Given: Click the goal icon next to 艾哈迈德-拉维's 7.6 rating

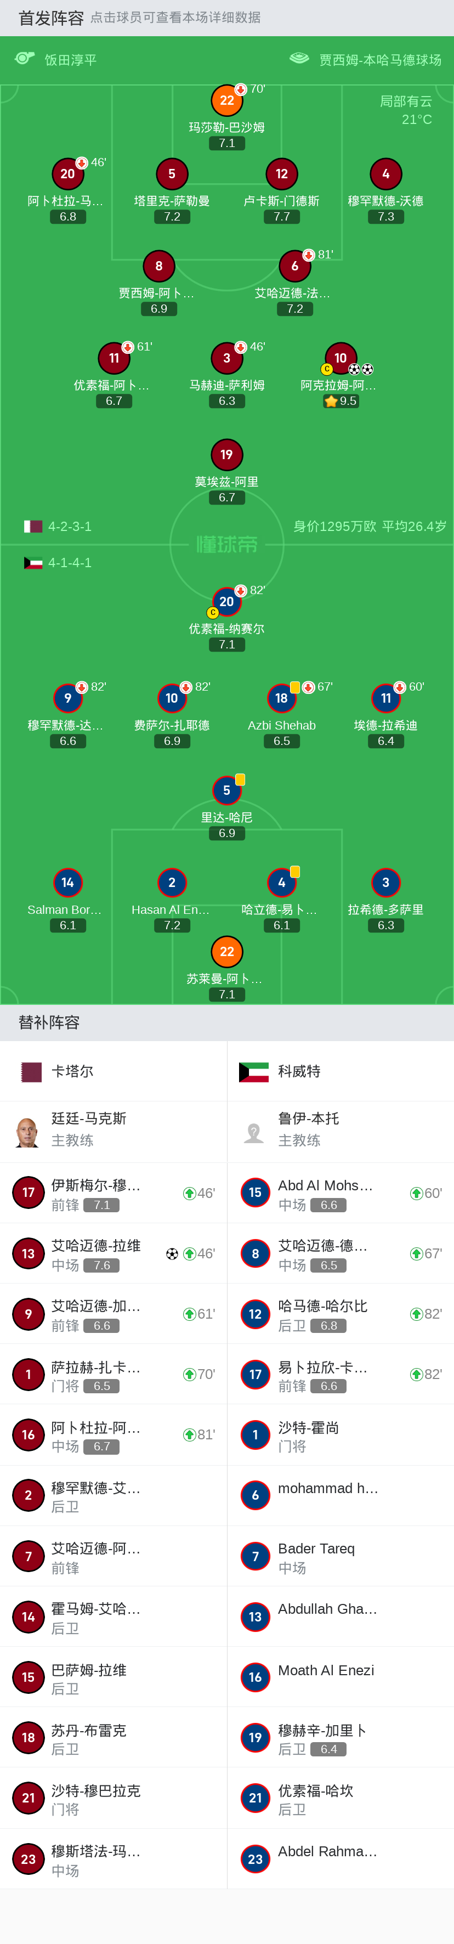Looking at the screenshot, I should [x=172, y=1254].
